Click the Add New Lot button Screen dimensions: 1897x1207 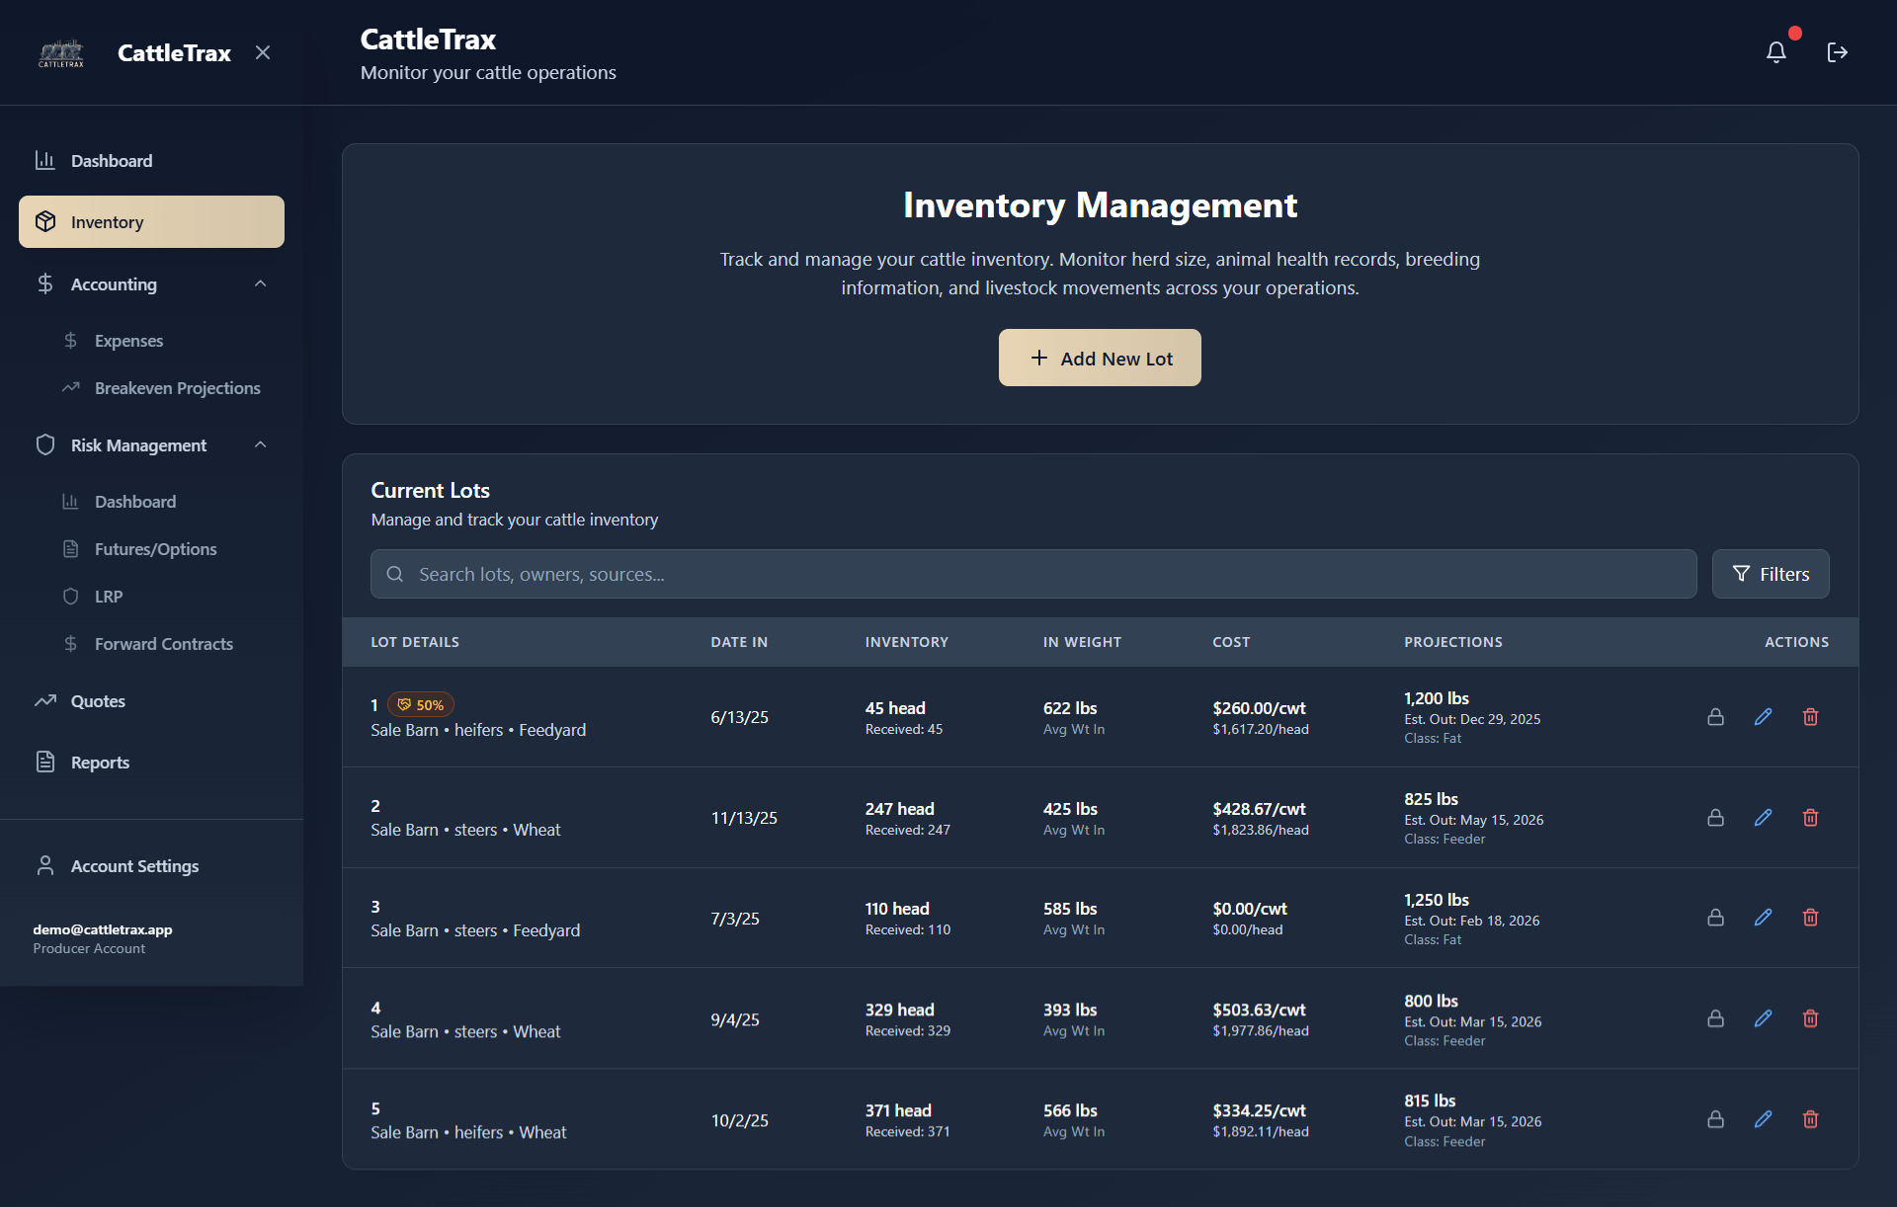pyautogui.click(x=1100, y=358)
